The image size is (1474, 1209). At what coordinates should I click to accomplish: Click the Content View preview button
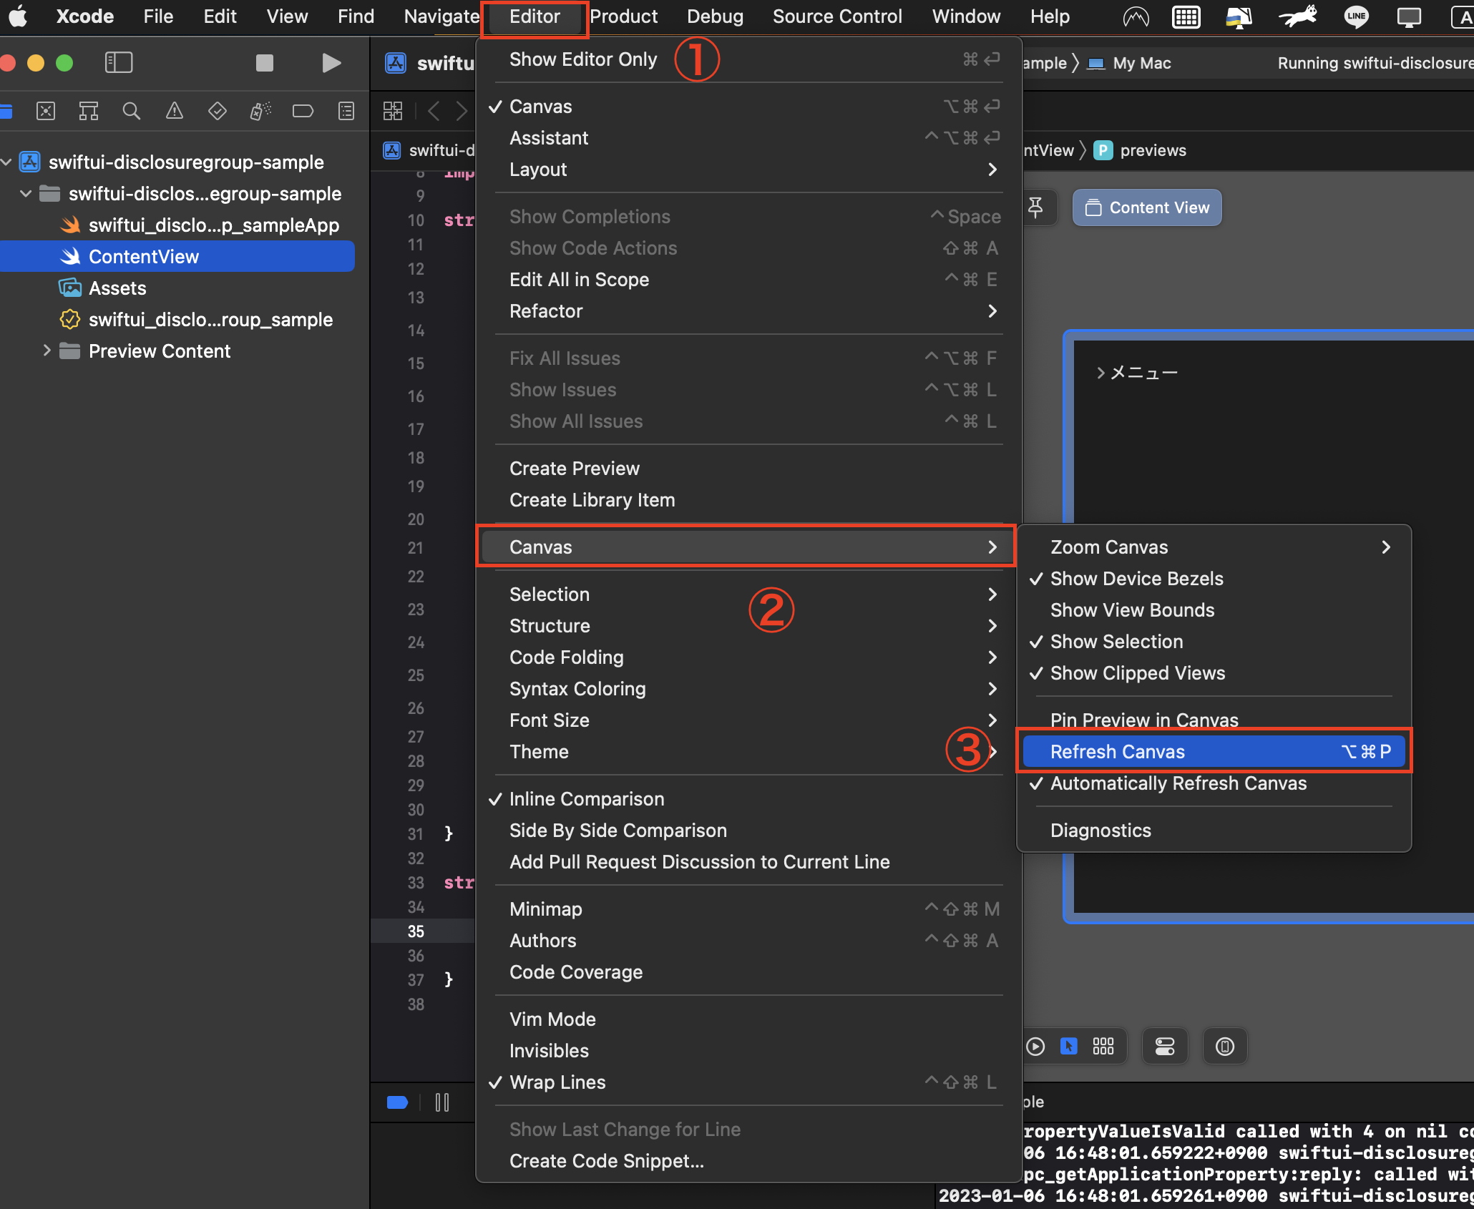[x=1147, y=207]
